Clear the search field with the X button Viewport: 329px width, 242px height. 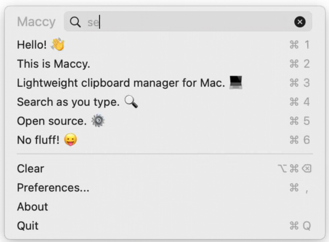(x=300, y=22)
